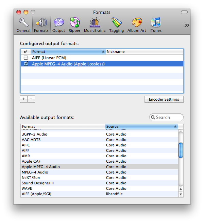This screenshot has height=223, width=204.
Task: Minimize the Formats window
Action: (26, 12)
